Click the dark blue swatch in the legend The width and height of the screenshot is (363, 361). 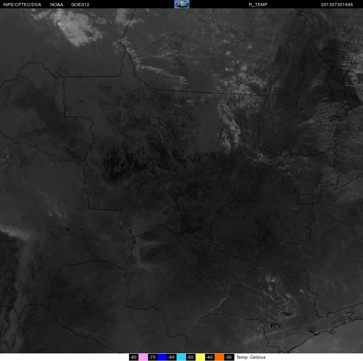[162, 357]
